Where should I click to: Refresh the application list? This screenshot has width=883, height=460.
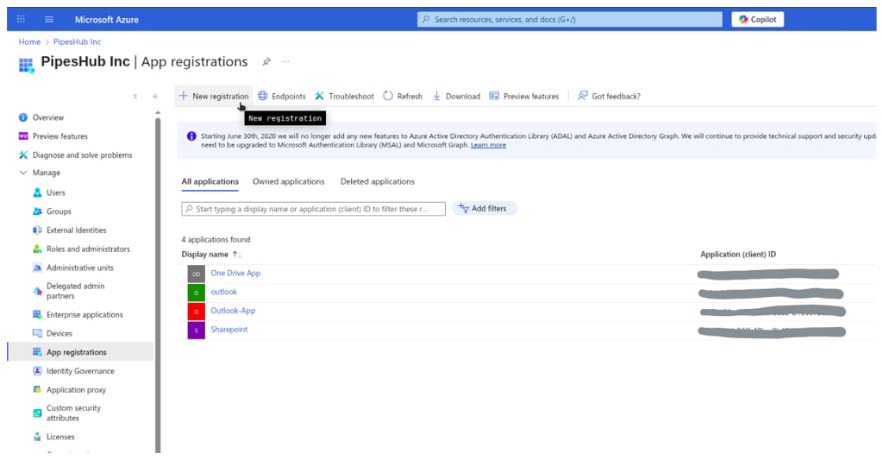(403, 97)
